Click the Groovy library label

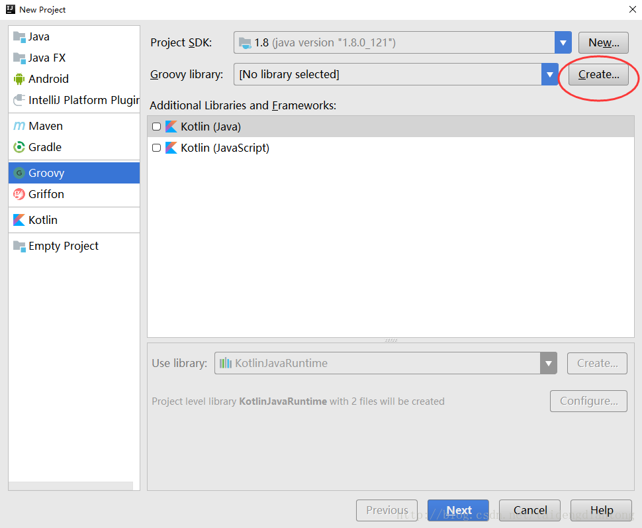tap(187, 74)
